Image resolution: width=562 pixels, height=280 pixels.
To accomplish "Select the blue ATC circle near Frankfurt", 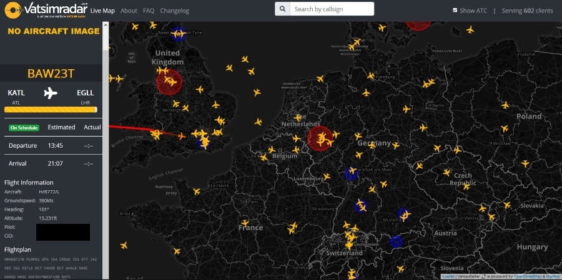I will click(x=351, y=173).
